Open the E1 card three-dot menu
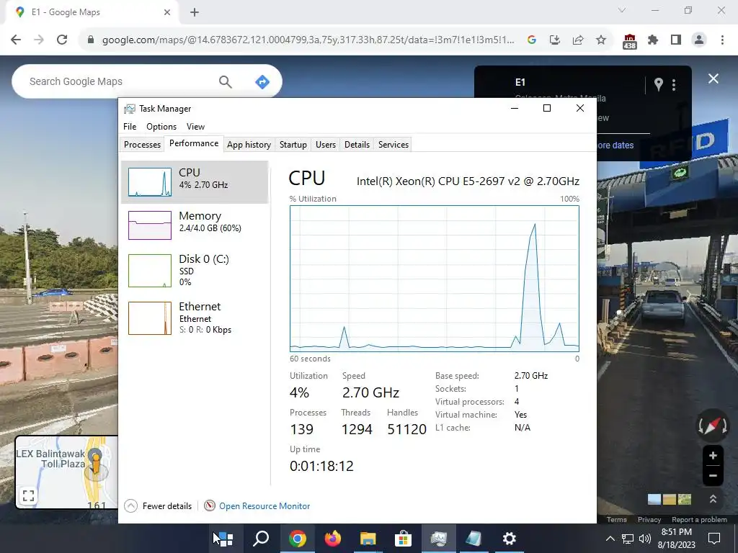 tap(674, 85)
